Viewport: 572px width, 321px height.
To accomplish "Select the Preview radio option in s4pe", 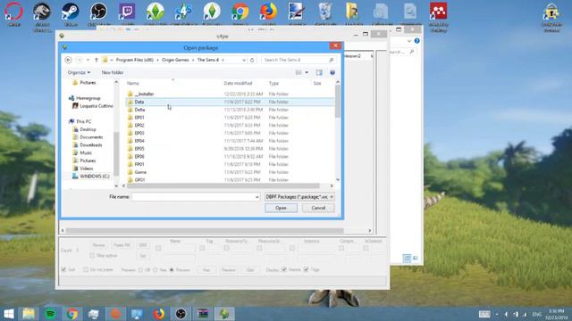I will coord(172,269).
